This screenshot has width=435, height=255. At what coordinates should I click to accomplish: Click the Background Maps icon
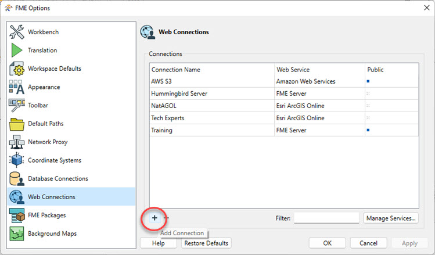[x=17, y=234]
